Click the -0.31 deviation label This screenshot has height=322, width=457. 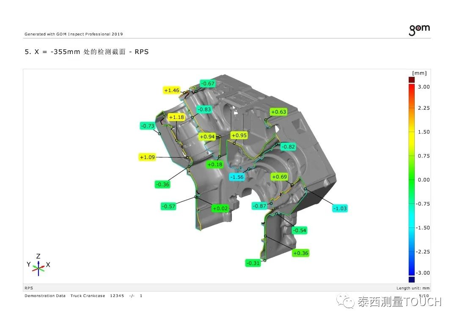(x=253, y=263)
